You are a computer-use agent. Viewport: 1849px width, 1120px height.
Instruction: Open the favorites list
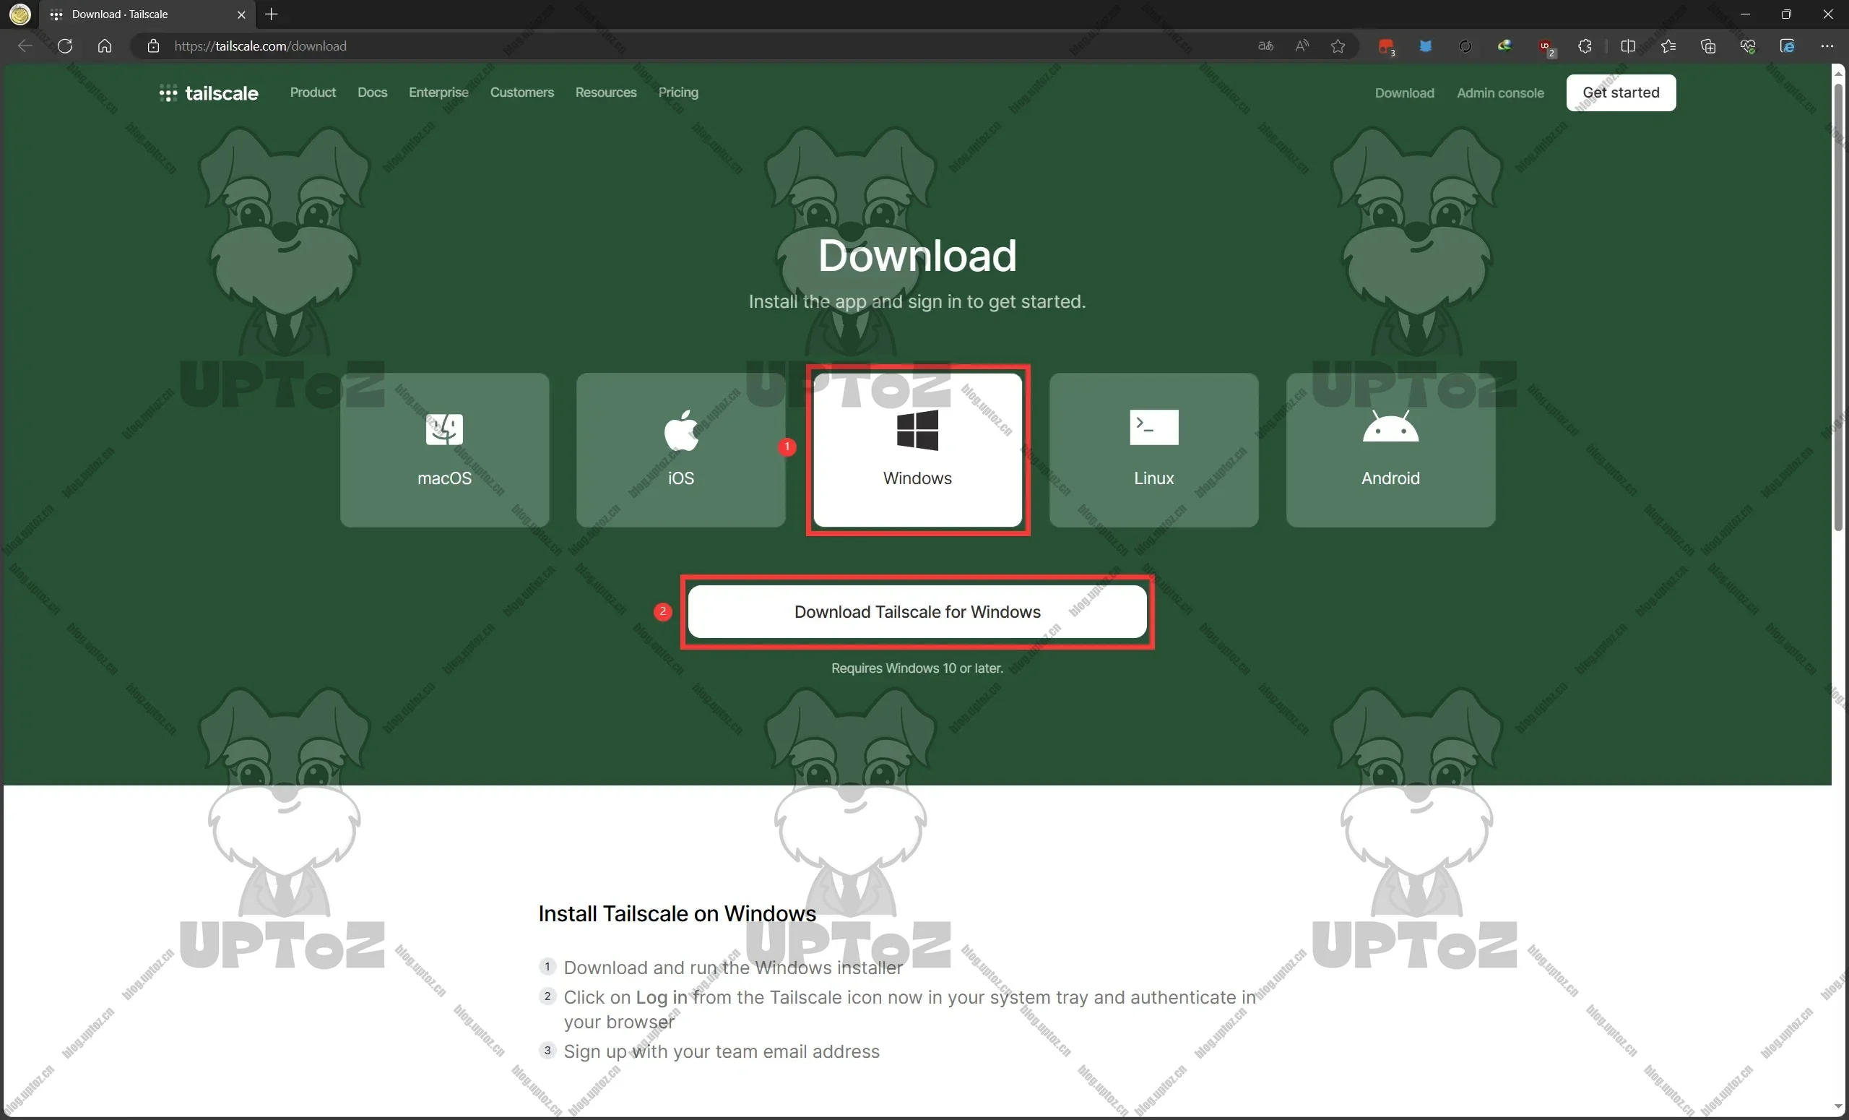pyautogui.click(x=1668, y=46)
